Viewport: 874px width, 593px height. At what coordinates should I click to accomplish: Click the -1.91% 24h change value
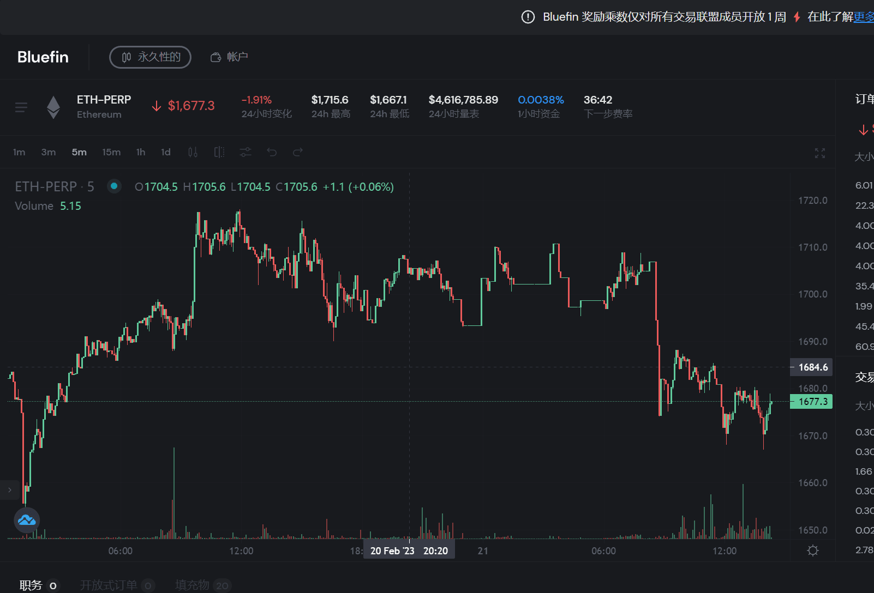pos(256,100)
